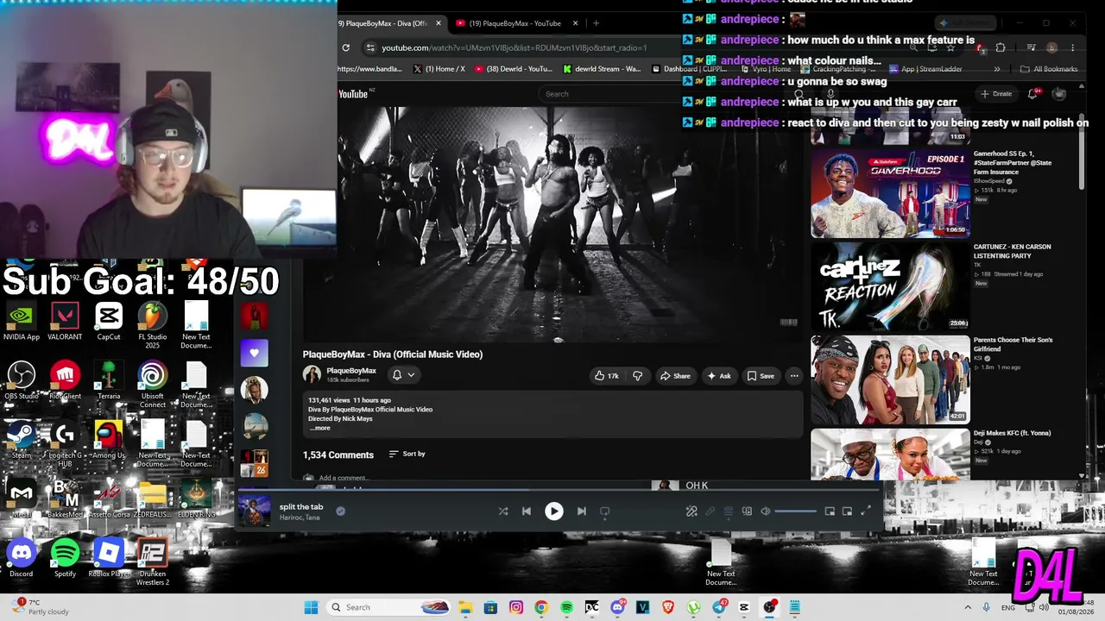
Task: Open the Roblox Player desktop icon
Action: pyautogui.click(x=109, y=558)
